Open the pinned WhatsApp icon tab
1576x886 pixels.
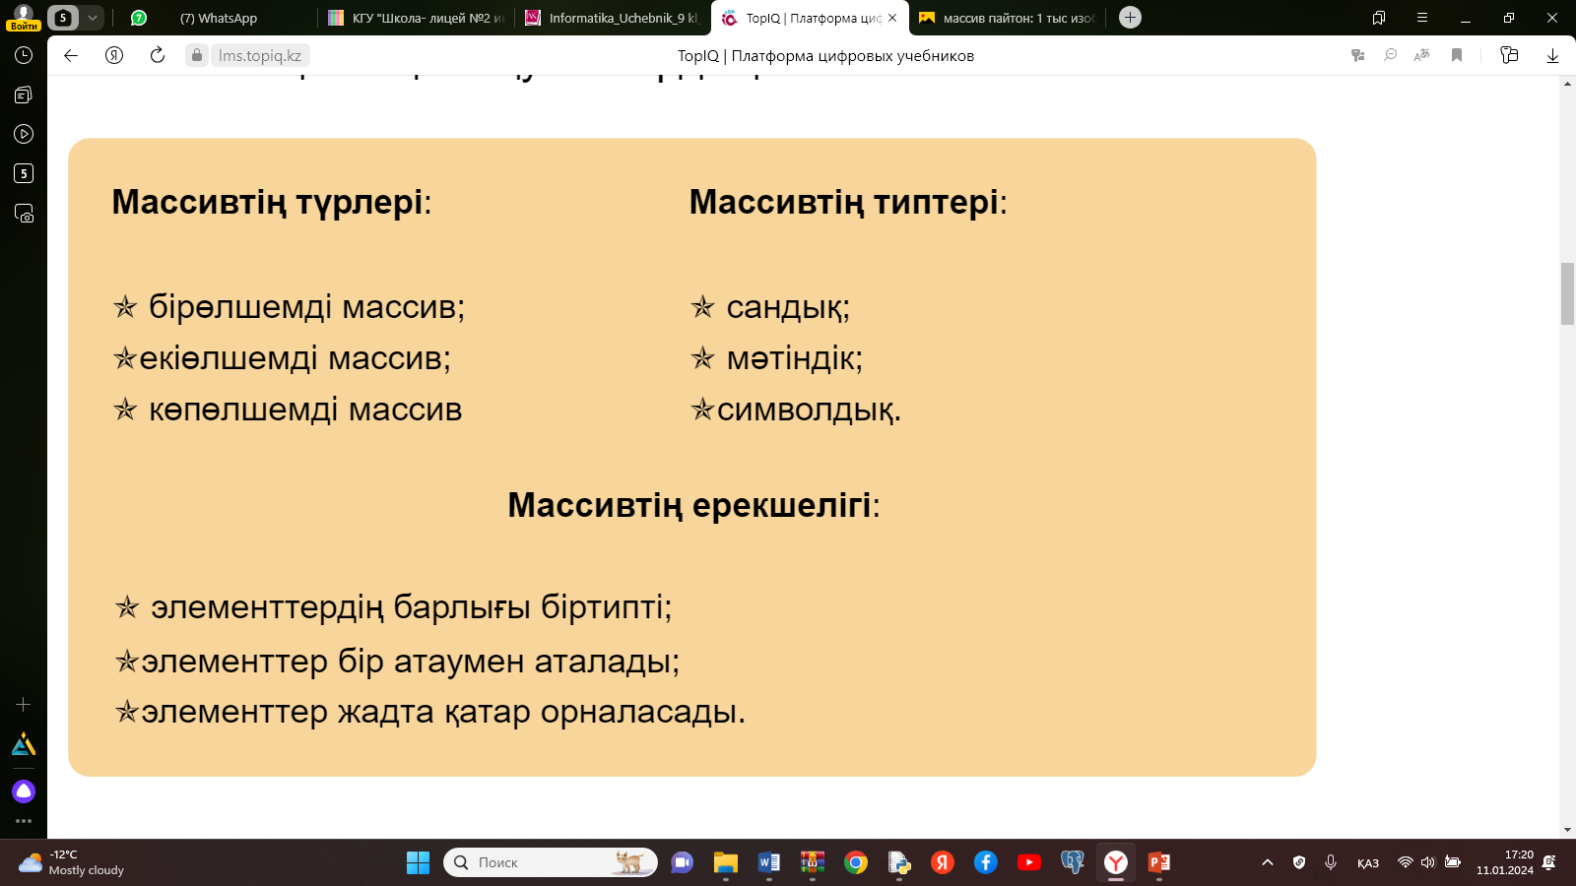[139, 18]
